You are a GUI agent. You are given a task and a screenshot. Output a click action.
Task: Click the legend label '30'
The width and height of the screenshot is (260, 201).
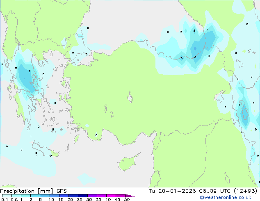(89, 199)
